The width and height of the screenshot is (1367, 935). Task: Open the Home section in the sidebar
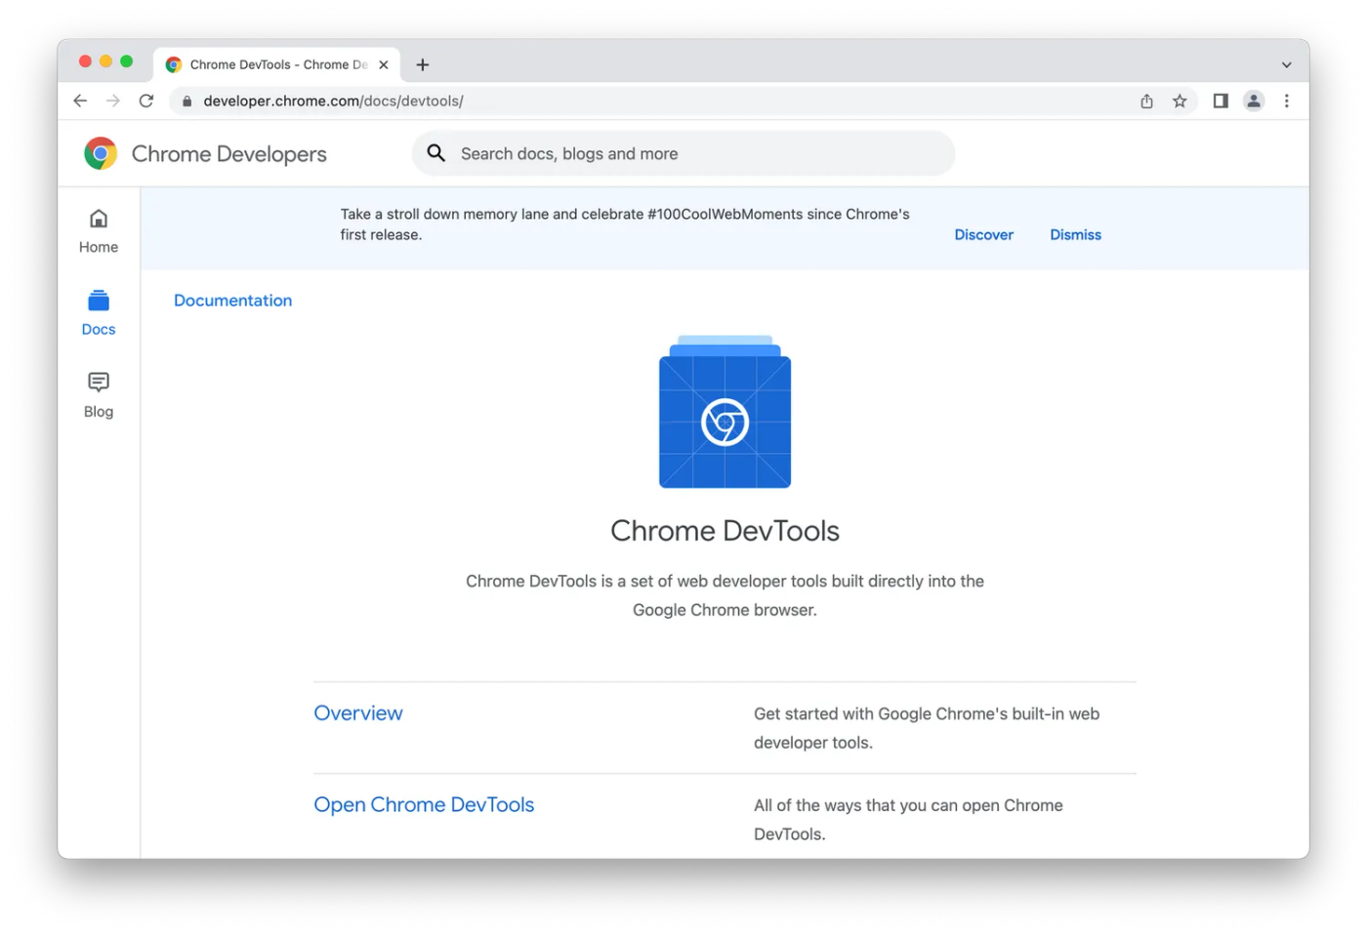point(98,231)
